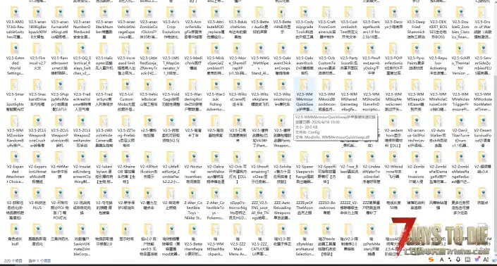This screenshot has height=266, width=497.
Task: Select V2.5-anan180BigBackpack90WB folder
Action: pyautogui.click(x=37, y=23)
